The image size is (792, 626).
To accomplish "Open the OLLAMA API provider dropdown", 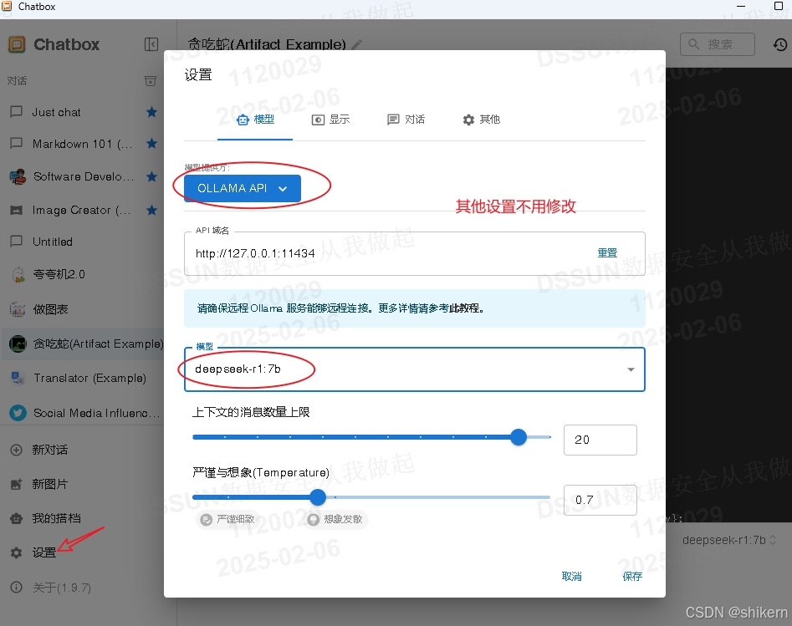I will tap(243, 188).
